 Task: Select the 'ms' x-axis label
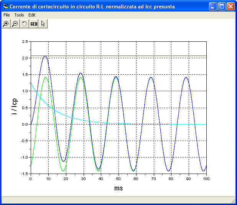[x=118, y=188]
